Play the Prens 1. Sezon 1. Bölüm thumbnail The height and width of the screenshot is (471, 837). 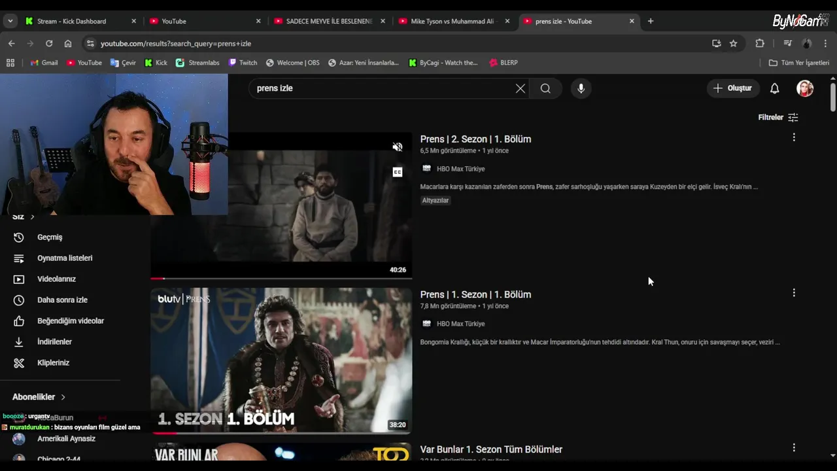pos(281,360)
